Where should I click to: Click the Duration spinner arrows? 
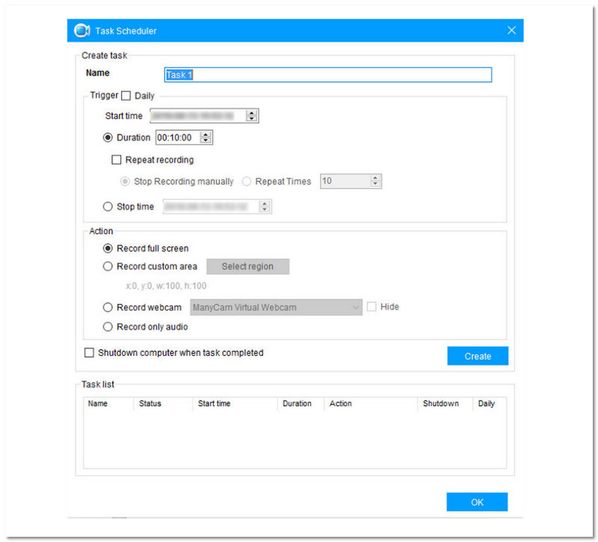click(x=206, y=138)
